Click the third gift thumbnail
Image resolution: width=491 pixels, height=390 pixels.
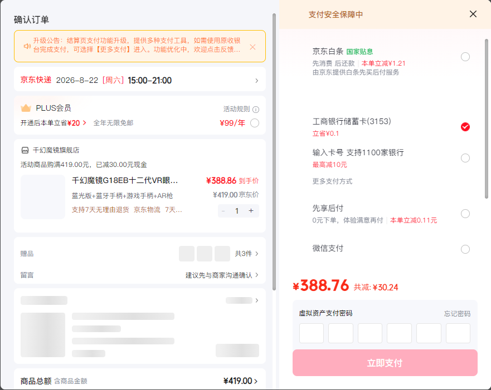[222, 254]
